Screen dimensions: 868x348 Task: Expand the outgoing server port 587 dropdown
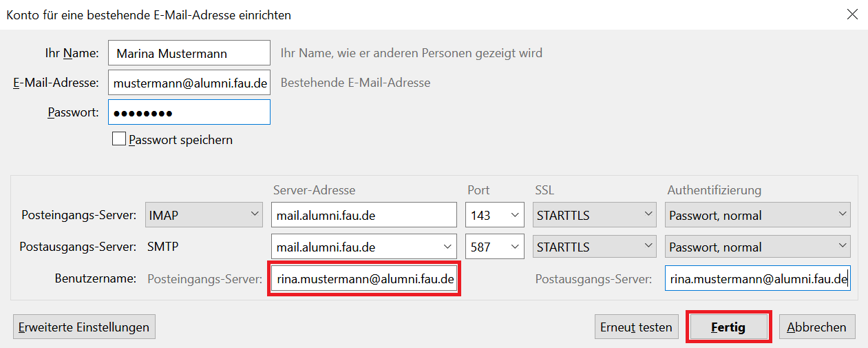point(494,247)
